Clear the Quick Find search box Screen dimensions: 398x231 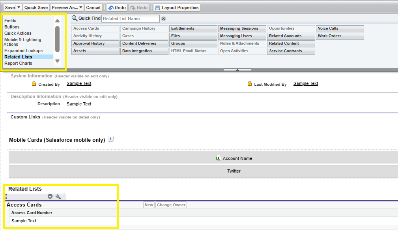[163, 19]
